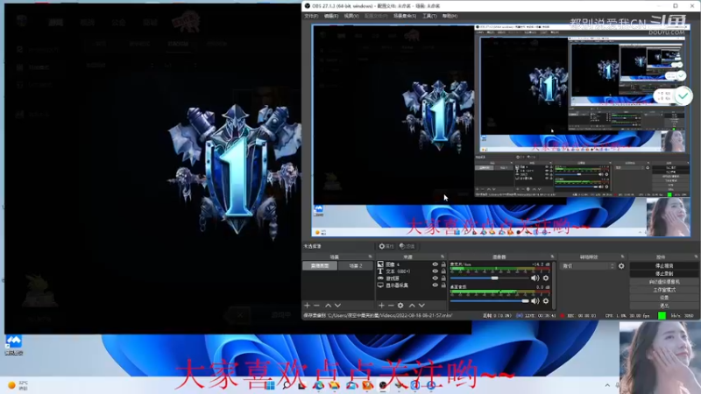Open the 视图(V) menu in OBS
Image resolution: width=701 pixels, height=394 pixels.
351,16
